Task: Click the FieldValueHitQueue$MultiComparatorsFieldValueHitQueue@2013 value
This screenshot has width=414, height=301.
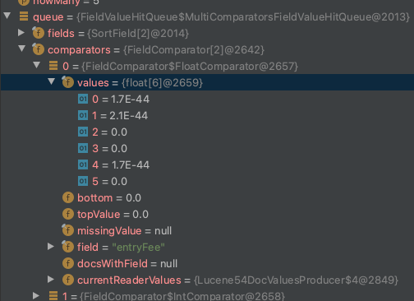Action: pos(243,17)
